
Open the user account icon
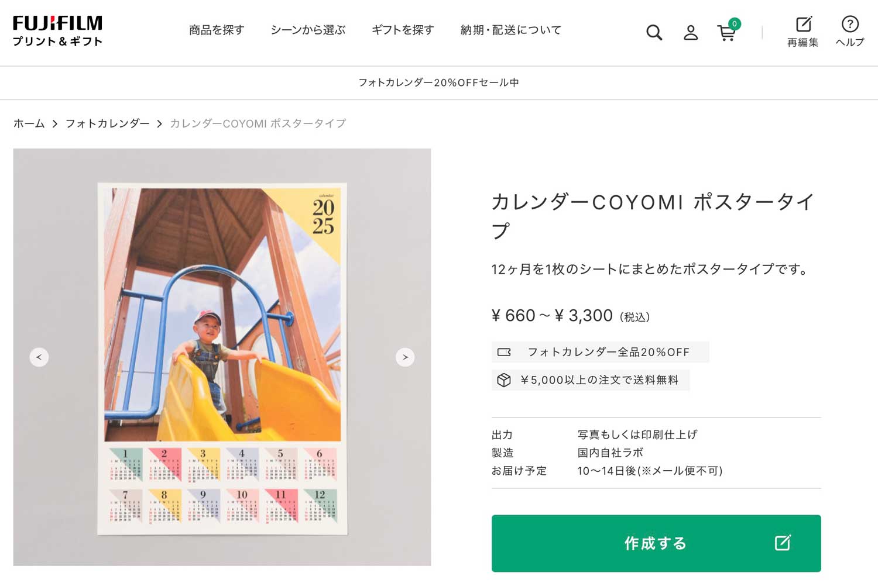[691, 32]
